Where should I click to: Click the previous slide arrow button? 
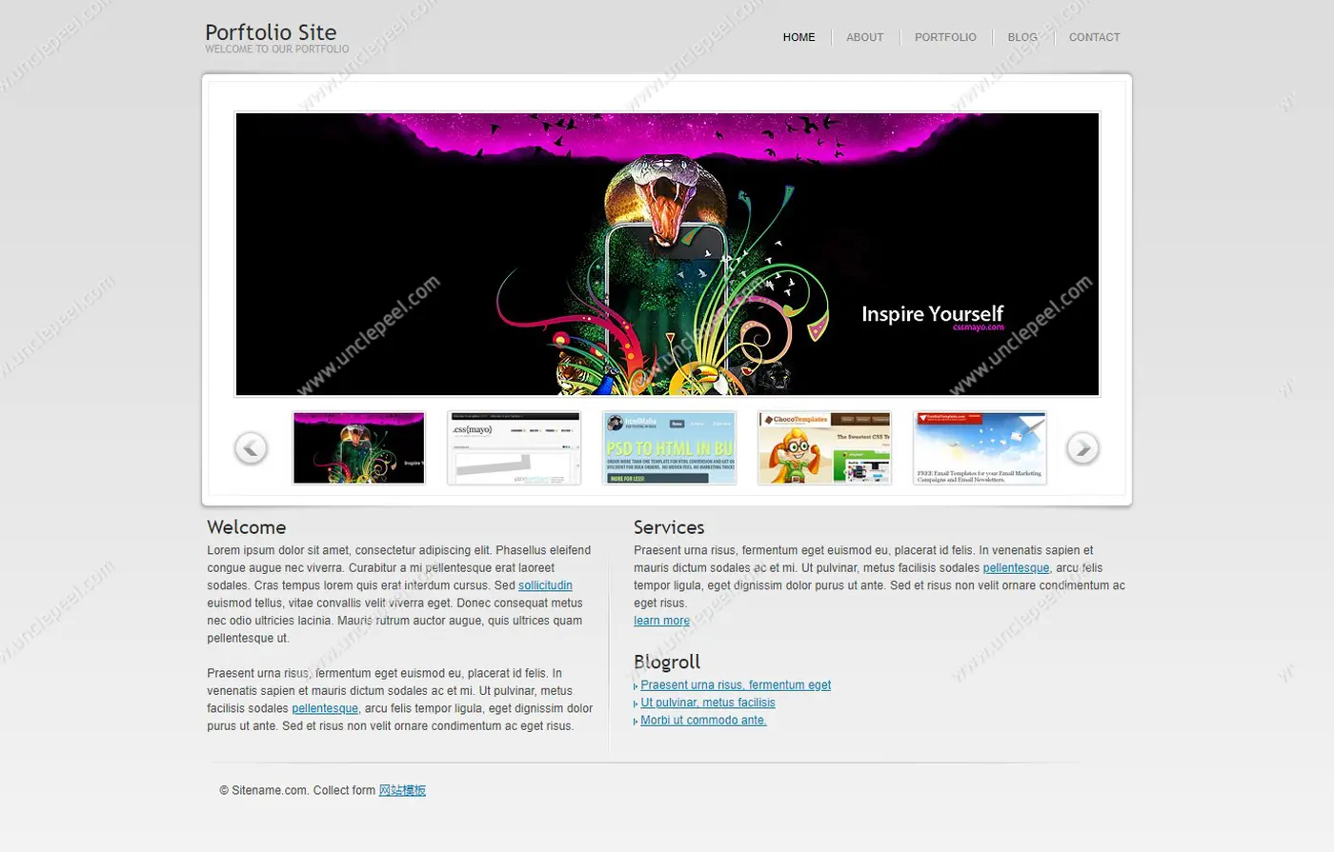coord(251,447)
